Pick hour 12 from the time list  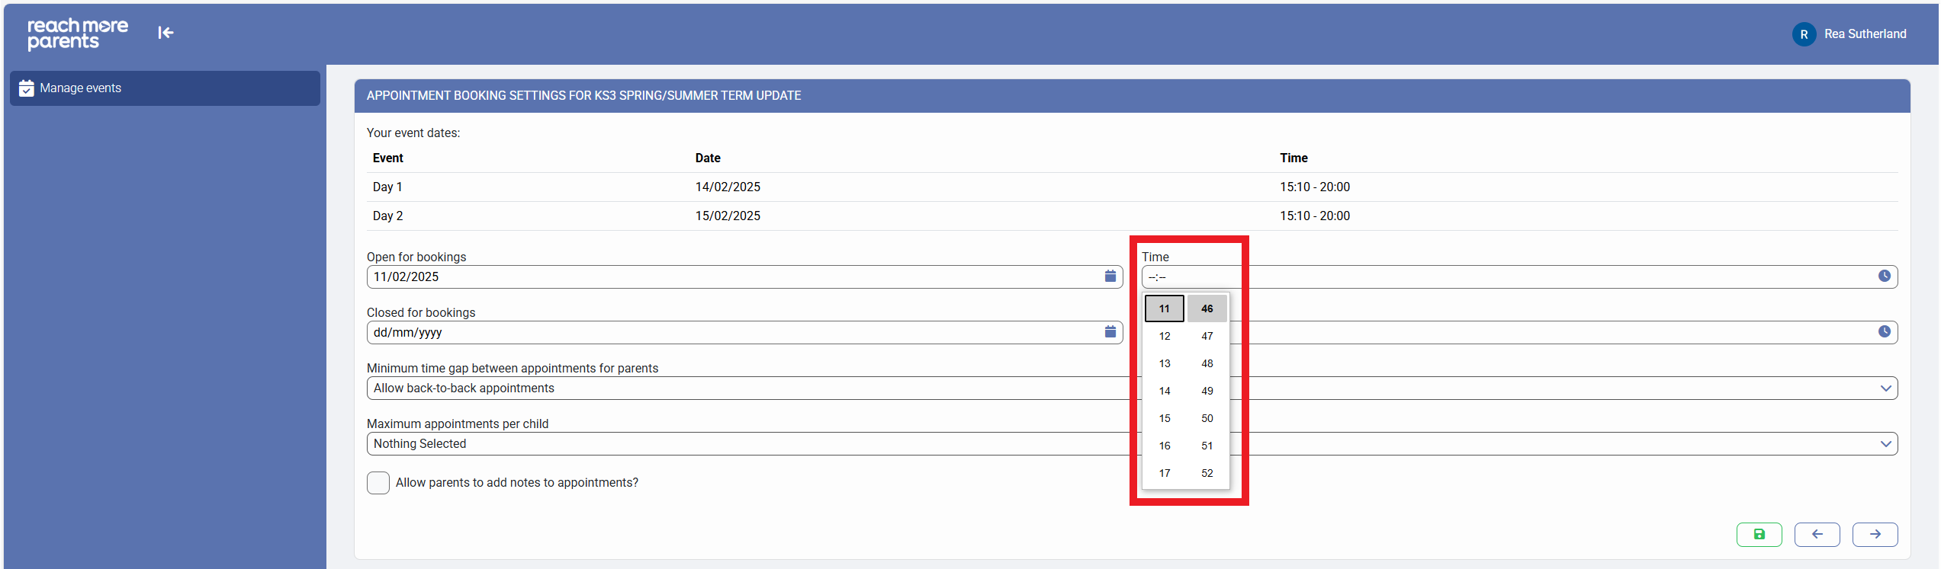tap(1164, 336)
